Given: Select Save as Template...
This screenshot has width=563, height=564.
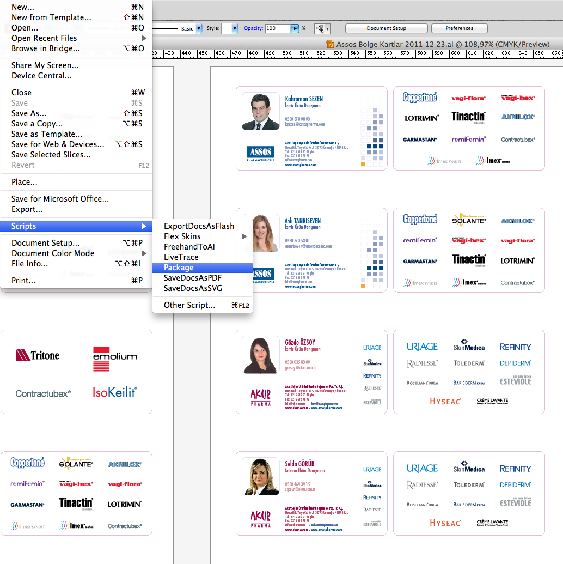Looking at the screenshot, I should [76, 134].
